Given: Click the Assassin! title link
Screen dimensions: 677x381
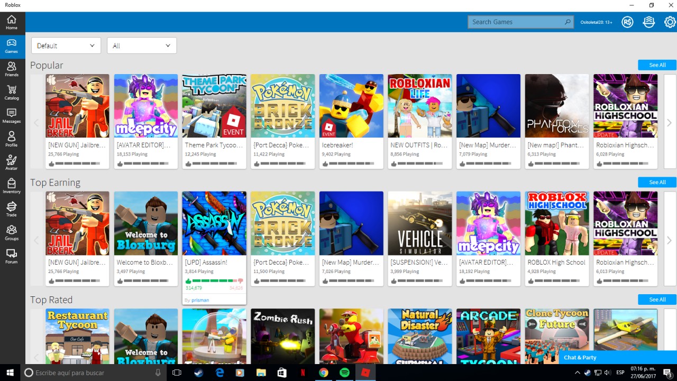Looking at the screenshot, I should [206, 262].
